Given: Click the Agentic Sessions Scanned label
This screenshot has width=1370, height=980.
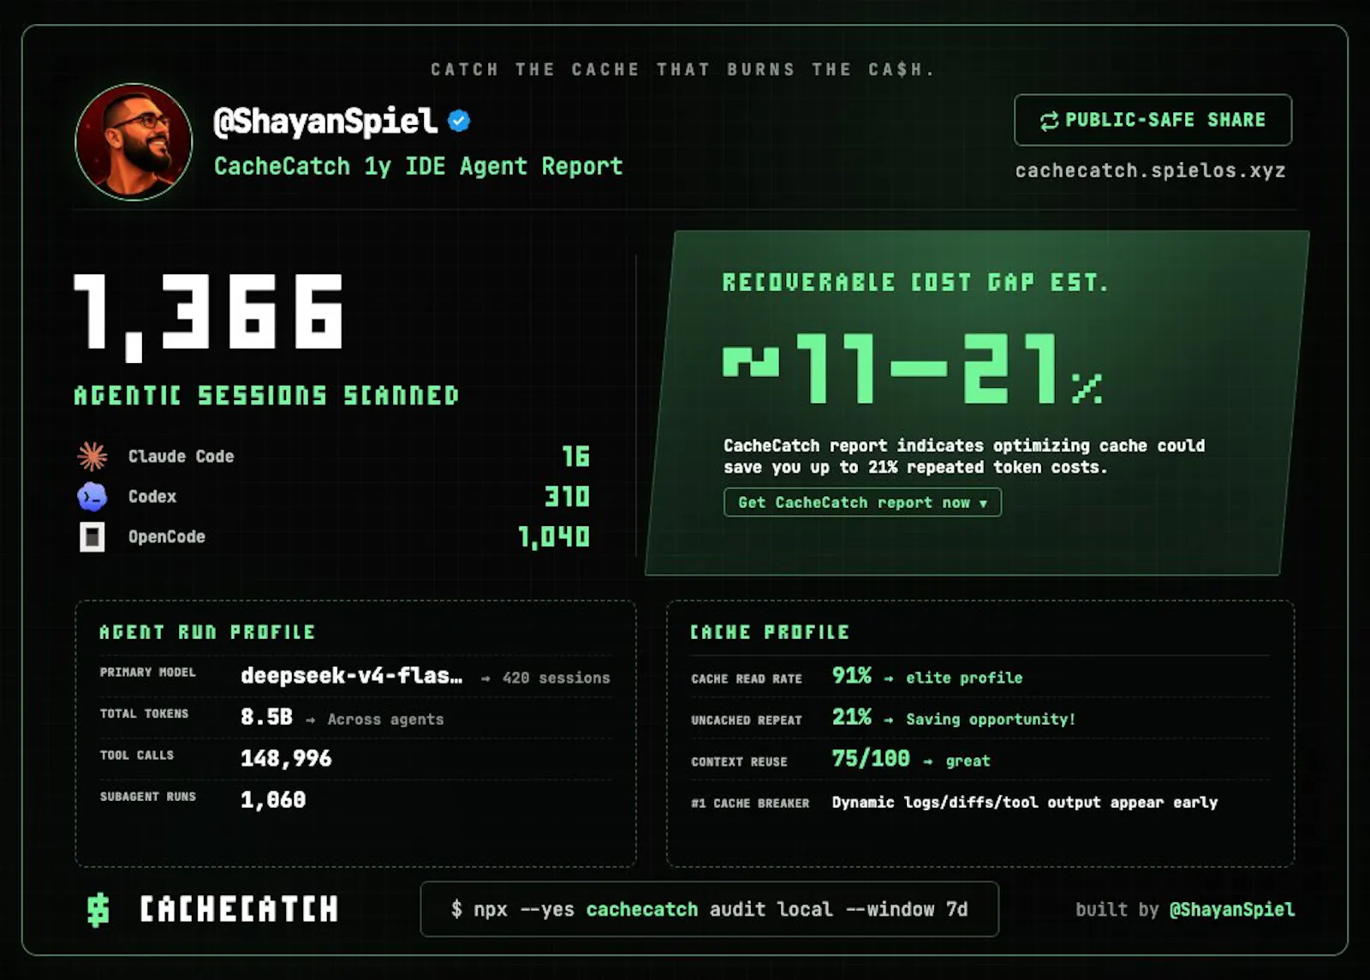Looking at the screenshot, I should [x=266, y=396].
